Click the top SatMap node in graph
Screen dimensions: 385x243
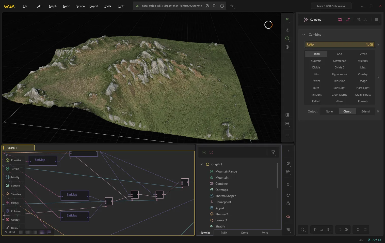43,161
